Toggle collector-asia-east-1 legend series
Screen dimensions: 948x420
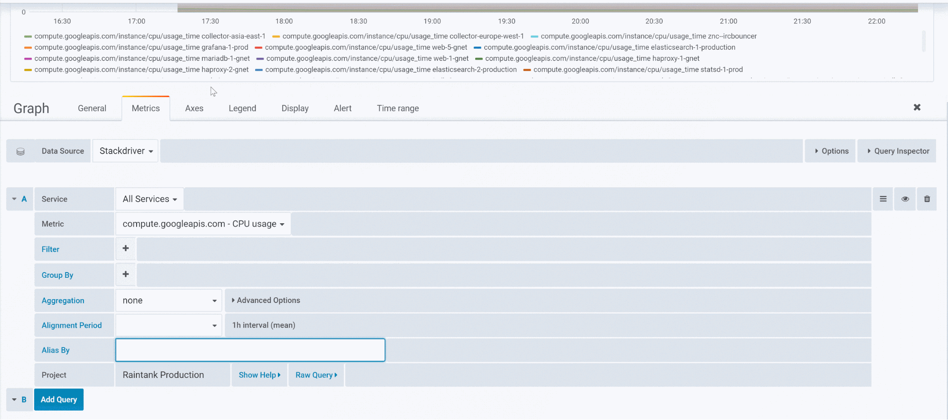click(150, 36)
